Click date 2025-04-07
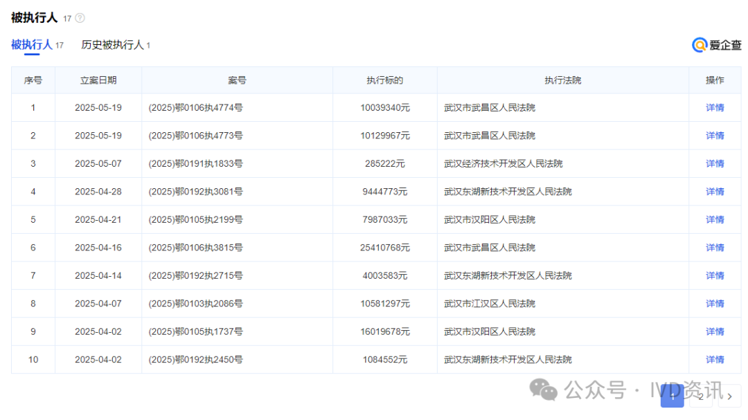This screenshot has height=420, width=748. 98,304
